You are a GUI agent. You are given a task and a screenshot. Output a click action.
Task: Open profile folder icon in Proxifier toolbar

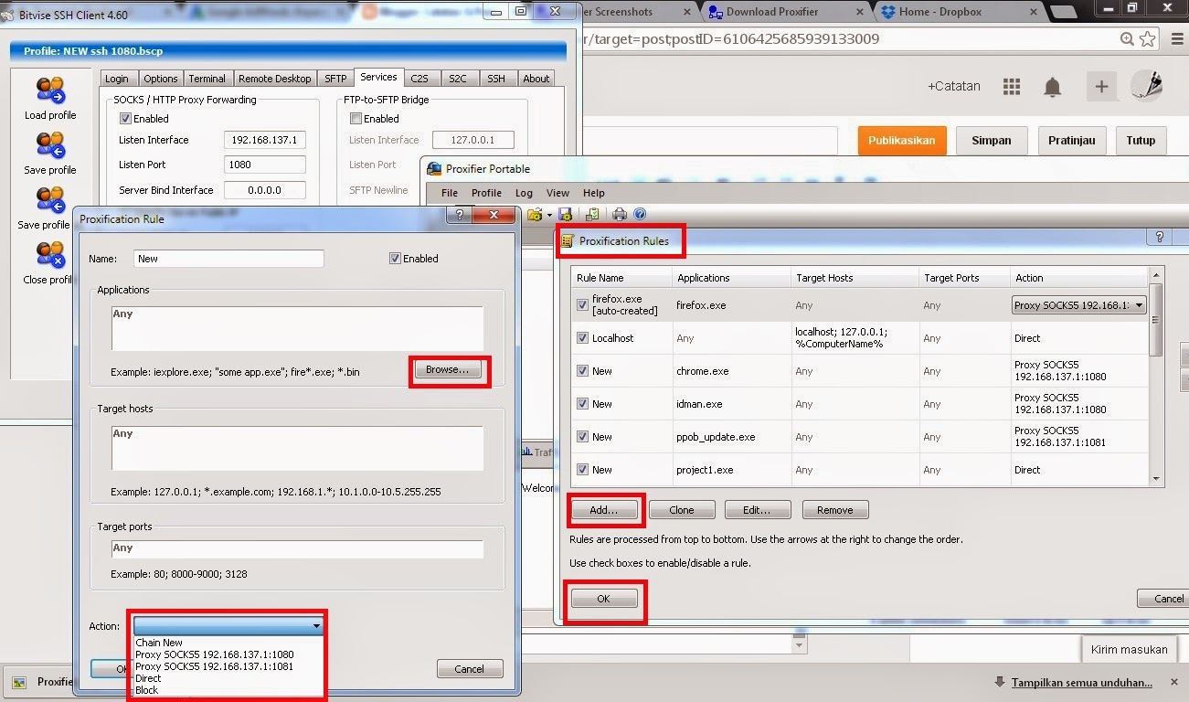pos(535,214)
